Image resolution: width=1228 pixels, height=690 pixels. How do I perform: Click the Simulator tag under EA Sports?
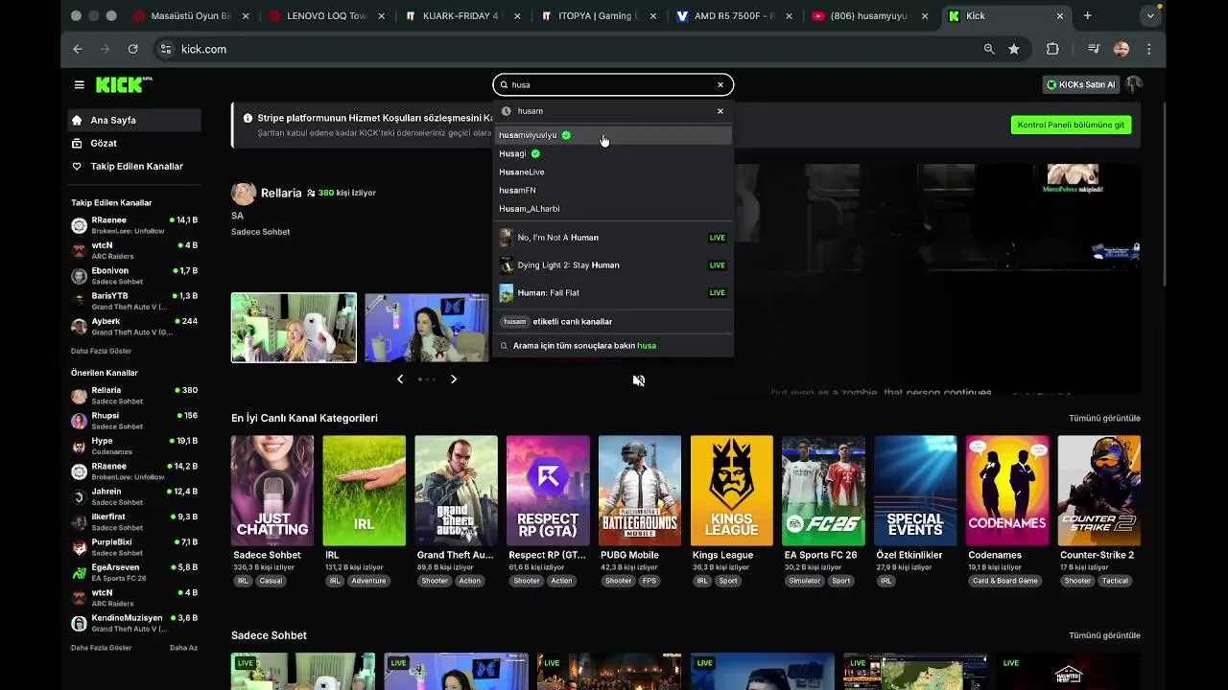pyautogui.click(x=804, y=581)
